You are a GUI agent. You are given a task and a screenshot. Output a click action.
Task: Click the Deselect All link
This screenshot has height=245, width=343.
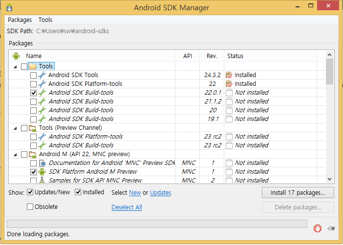click(x=127, y=207)
